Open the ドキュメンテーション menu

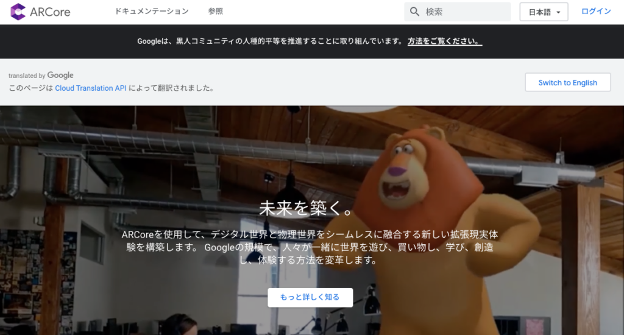pos(152,12)
